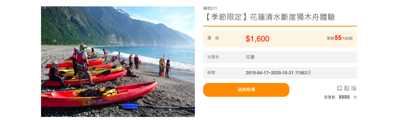
Task: Click the date range 2019-04-17~2020-10-31
Action: [x=270, y=73]
